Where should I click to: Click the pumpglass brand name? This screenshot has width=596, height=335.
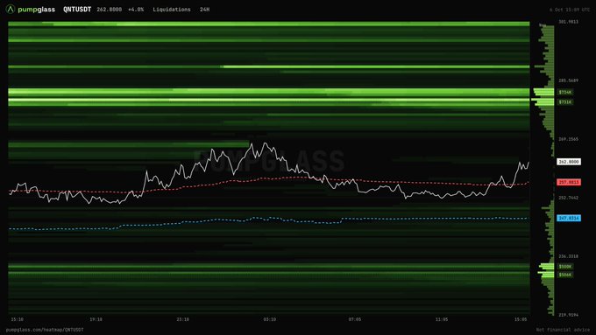click(37, 10)
